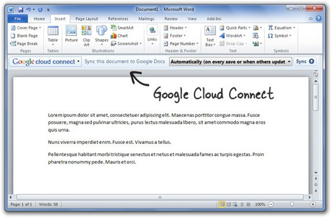Open Quick Parts
The image size is (332, 218).
point(235,28)
